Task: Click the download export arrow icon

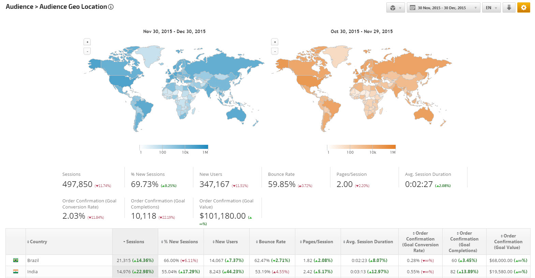Action: click(509, 7)
